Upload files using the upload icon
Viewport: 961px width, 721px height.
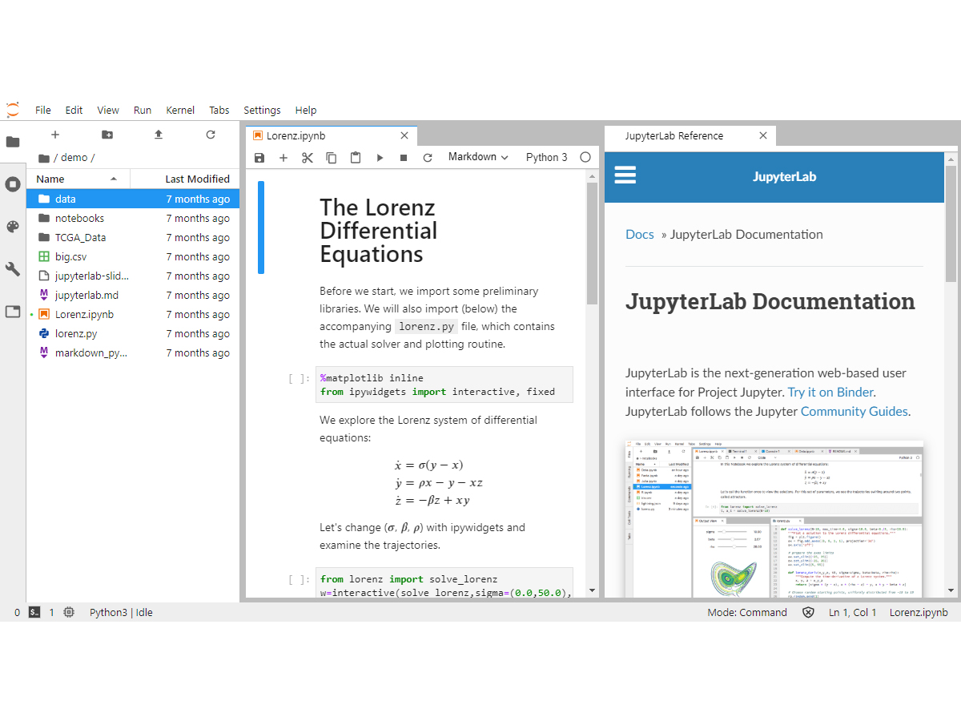(x=159, y=135)
